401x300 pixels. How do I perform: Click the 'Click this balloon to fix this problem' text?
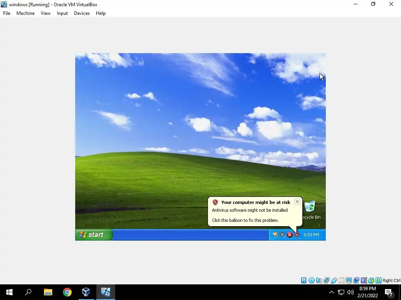click(x=245, y=220)
